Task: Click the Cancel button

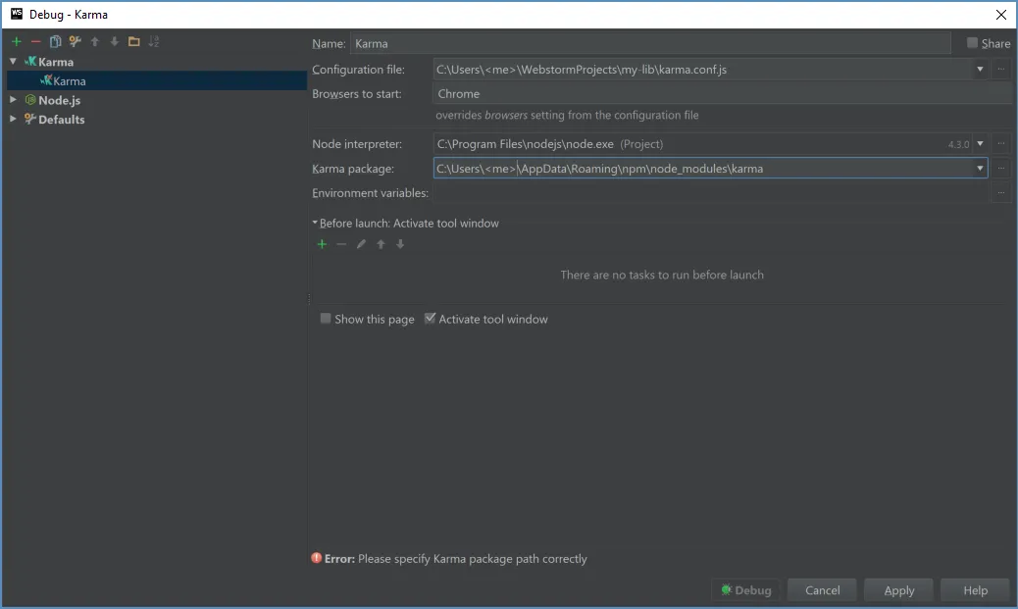Action: pos(822,590)
